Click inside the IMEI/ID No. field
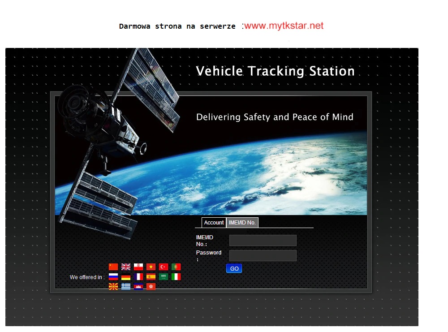 262,240
